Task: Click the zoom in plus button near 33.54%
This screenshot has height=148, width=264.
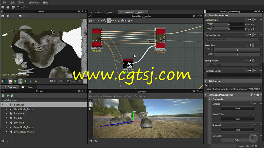Action: (x=80, y=81)
